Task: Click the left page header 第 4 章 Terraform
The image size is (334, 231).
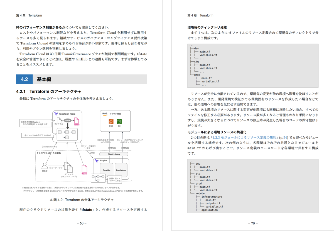Action: pos(29,15)
